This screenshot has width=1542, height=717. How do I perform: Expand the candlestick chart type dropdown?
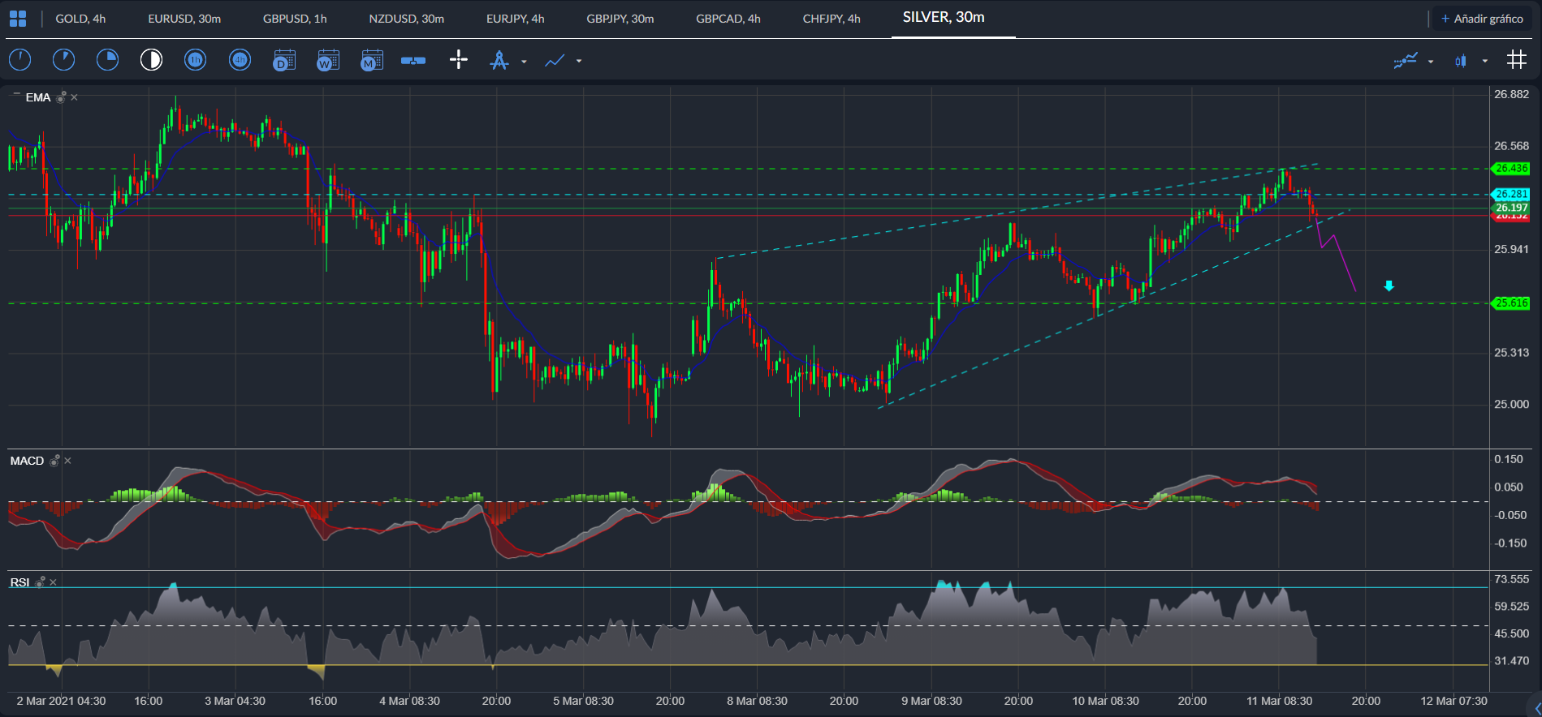click(x=1485, y=61)
